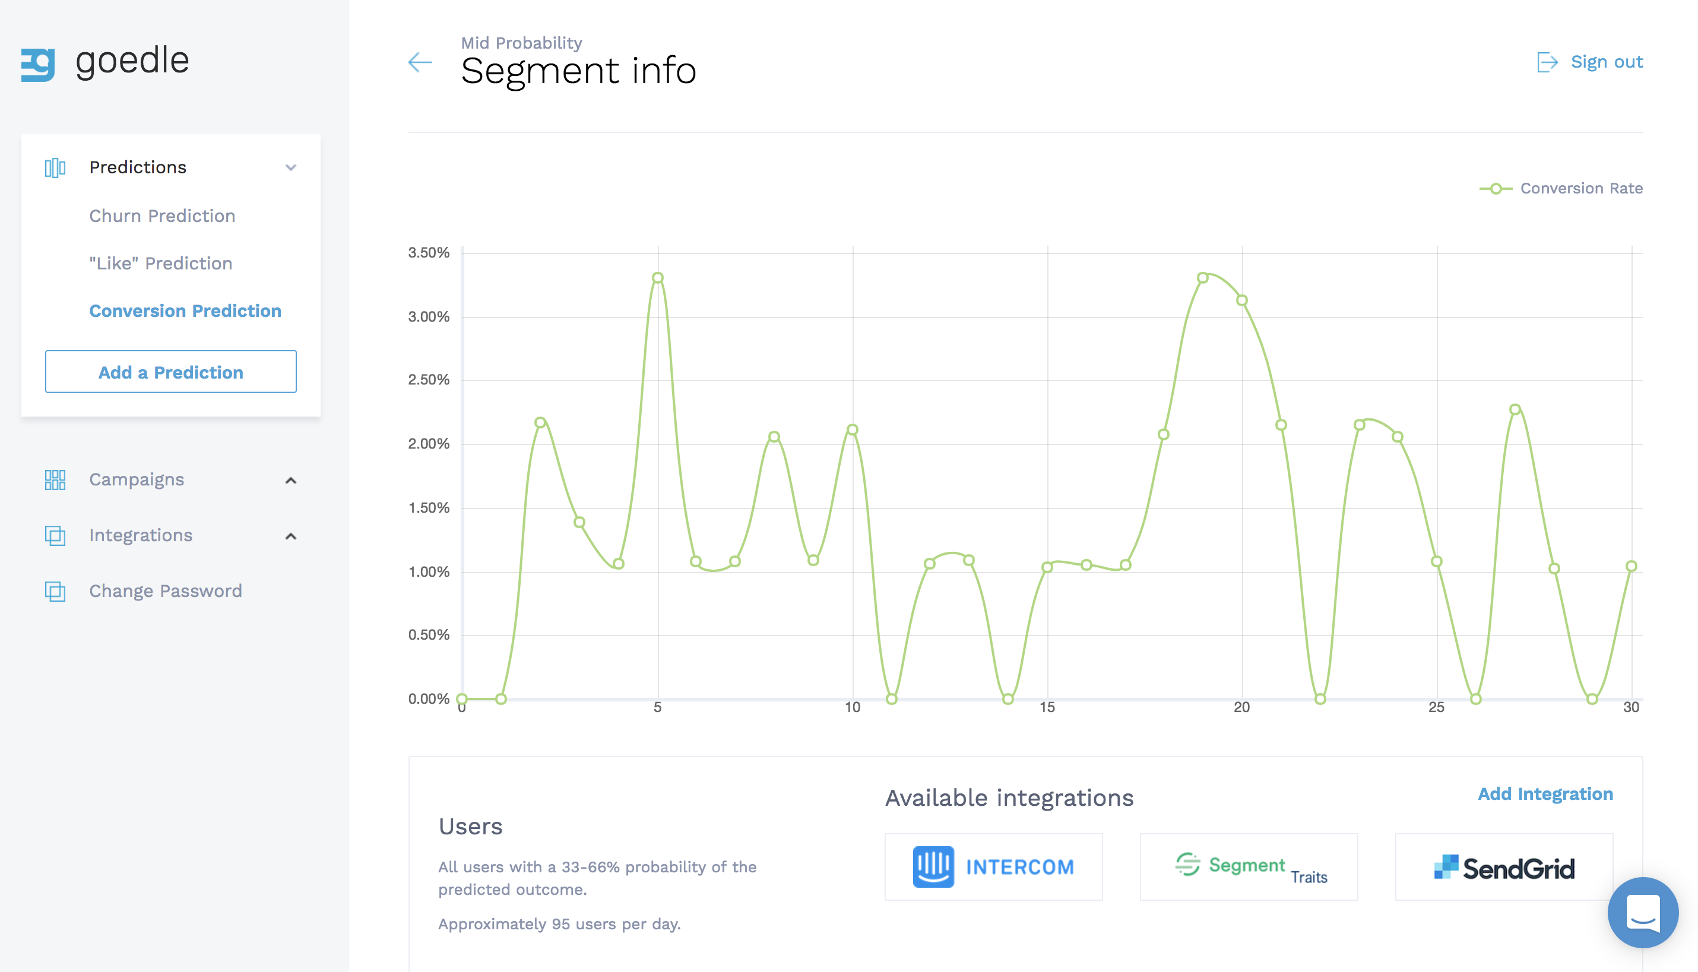Click the Sign out door icon

click(1547, 62)
